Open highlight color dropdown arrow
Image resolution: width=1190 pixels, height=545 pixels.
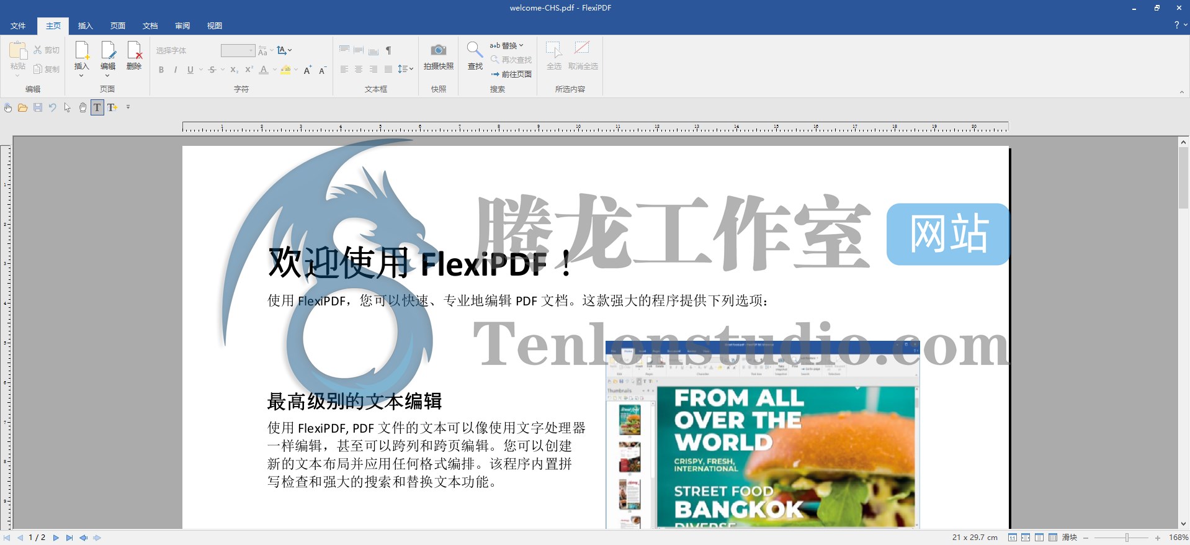pos(296,70)
